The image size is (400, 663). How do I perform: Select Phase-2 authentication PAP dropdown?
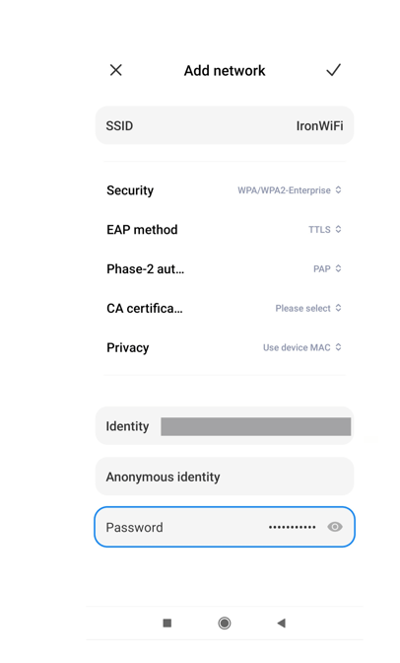pos(327,269)
